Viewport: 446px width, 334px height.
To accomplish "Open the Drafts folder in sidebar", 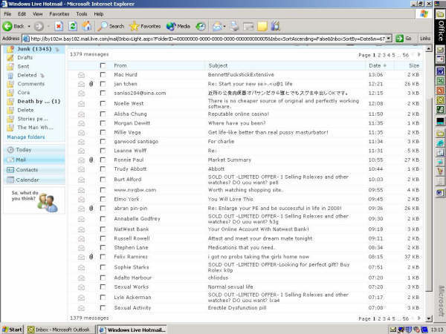I will [25, 58].
